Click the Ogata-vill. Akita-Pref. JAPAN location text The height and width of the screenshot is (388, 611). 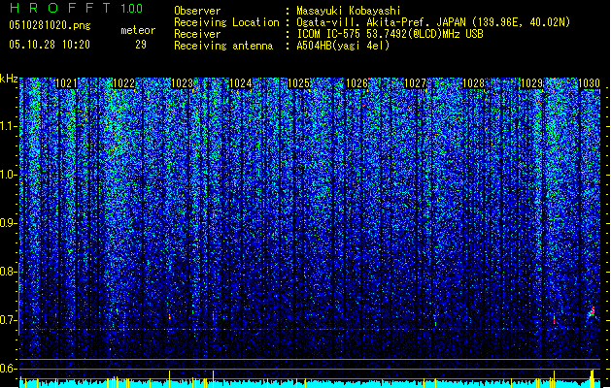pyautogui.click(x=433, y=22)
